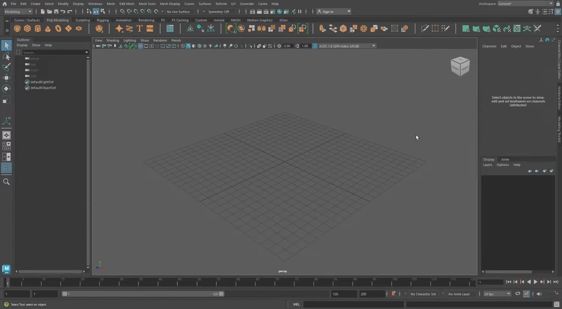Open search with the magnifier icon

click(6, 182)
